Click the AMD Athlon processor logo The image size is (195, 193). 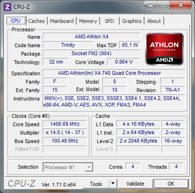[164, 49]
